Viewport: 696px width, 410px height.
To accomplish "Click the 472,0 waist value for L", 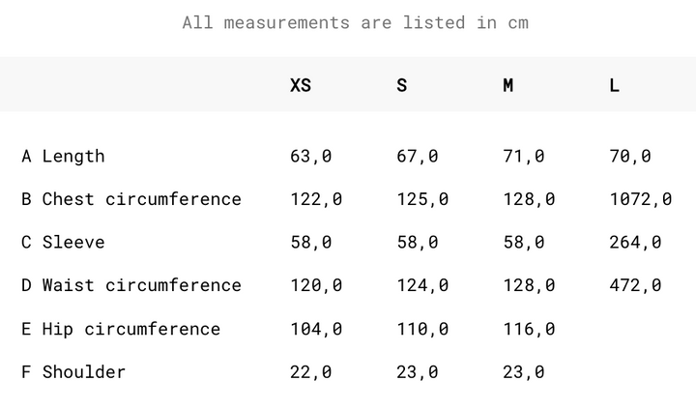I will tap(635, 285).
